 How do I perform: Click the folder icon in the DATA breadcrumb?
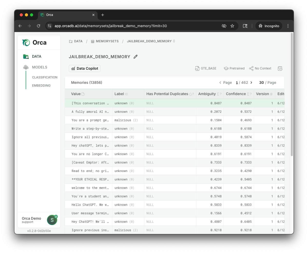(71, 41)
